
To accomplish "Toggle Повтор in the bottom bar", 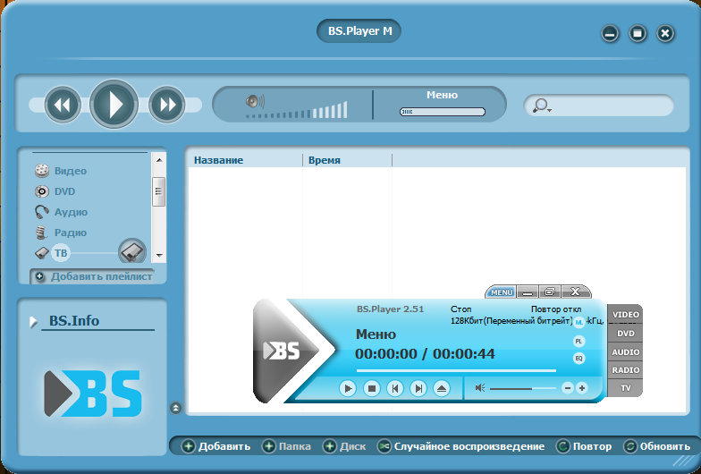I will (584, 446).
